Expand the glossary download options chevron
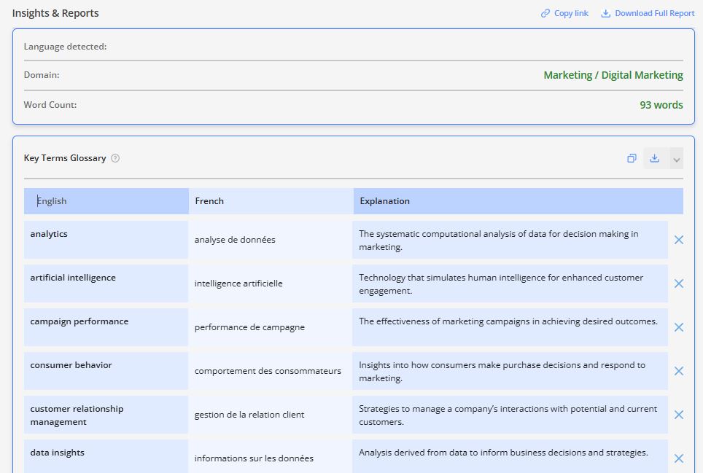This screenshot has width=703, height=473. click(x=677, y=159)
